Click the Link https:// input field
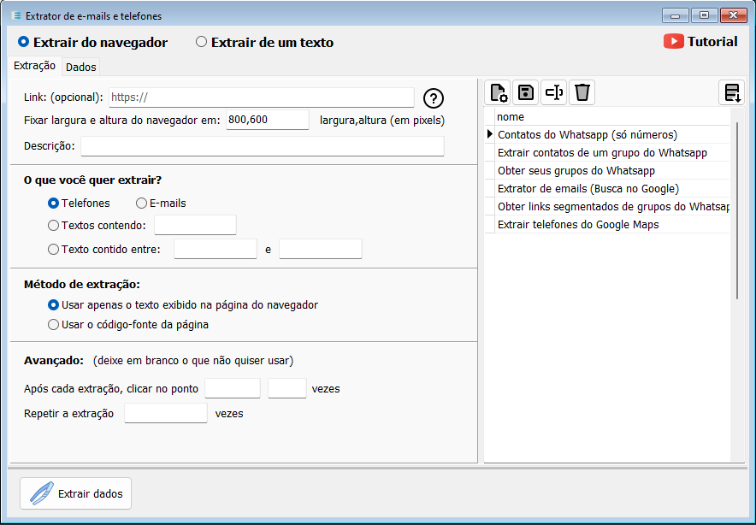Image resolution: width=756 pixels, height=525 pixels. [262, 97]
